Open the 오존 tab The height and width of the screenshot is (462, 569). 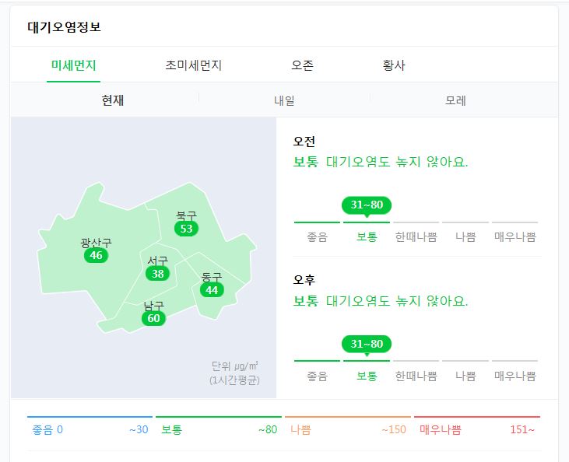pos(302,65)
